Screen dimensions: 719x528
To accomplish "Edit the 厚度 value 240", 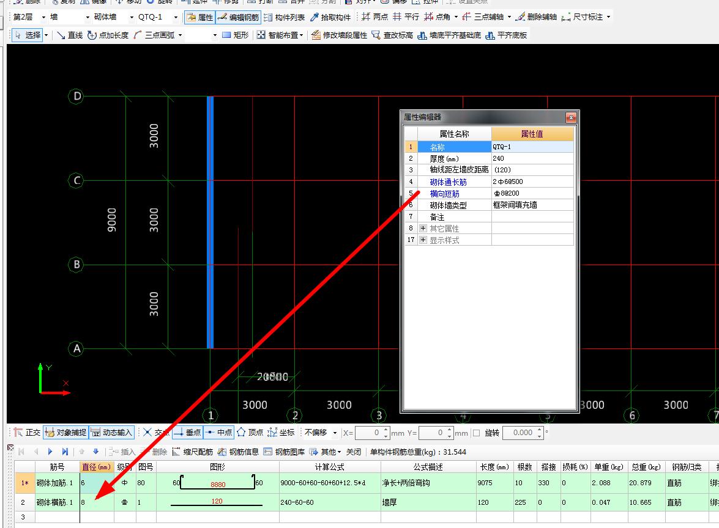I will (532, 158).
